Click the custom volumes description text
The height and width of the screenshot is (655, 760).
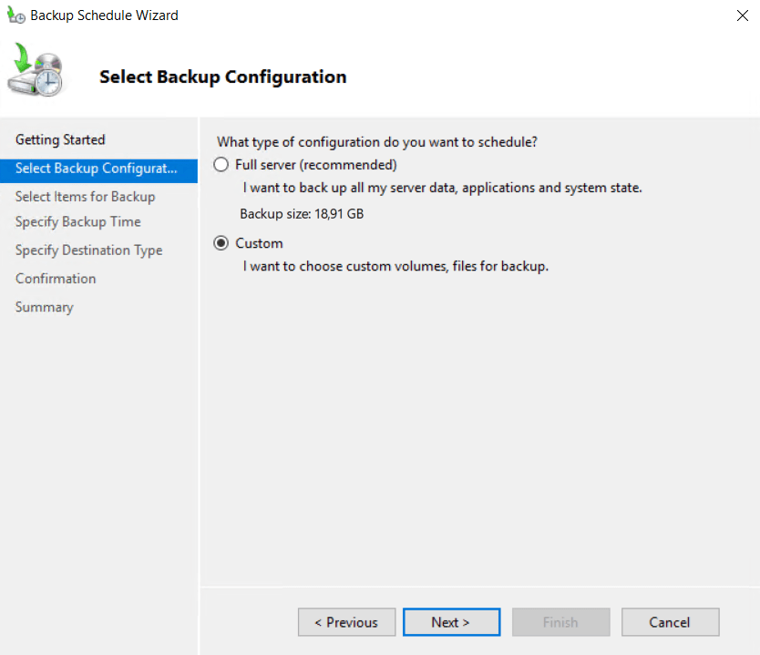pyautogui.click(x=395, y=267)
